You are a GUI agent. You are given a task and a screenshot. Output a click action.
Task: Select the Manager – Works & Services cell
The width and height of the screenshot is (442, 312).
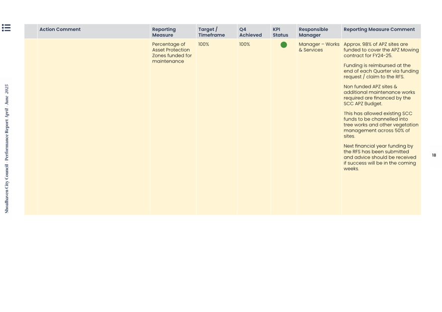(319, 47)
